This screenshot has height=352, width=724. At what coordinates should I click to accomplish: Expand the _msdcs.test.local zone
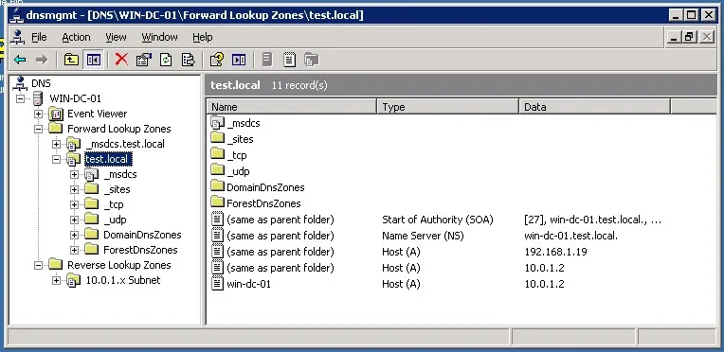point(56,144)
